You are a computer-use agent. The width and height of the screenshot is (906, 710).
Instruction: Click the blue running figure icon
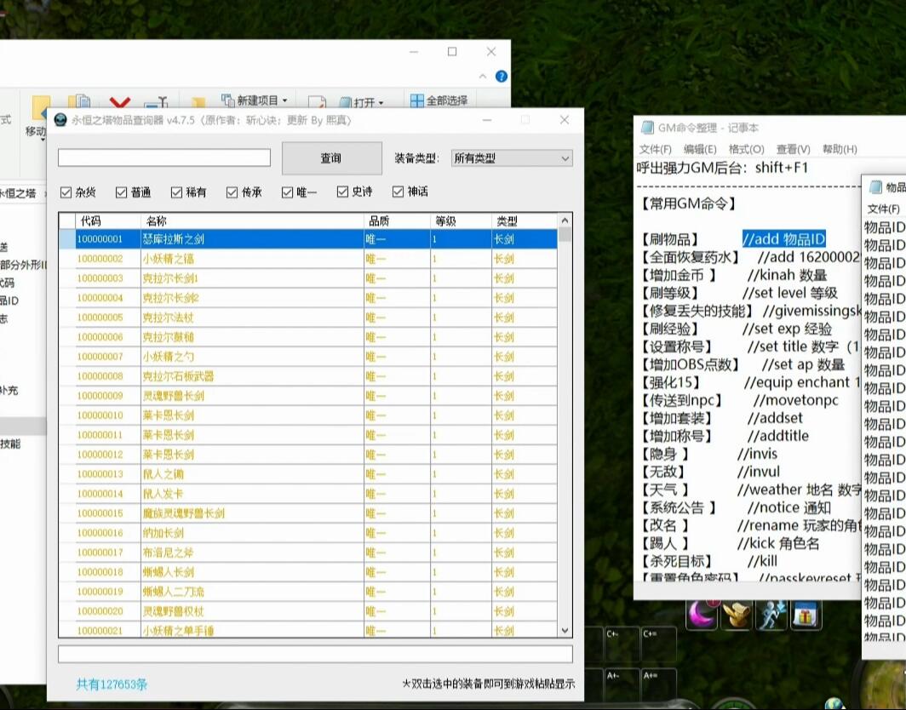(772, 614)
